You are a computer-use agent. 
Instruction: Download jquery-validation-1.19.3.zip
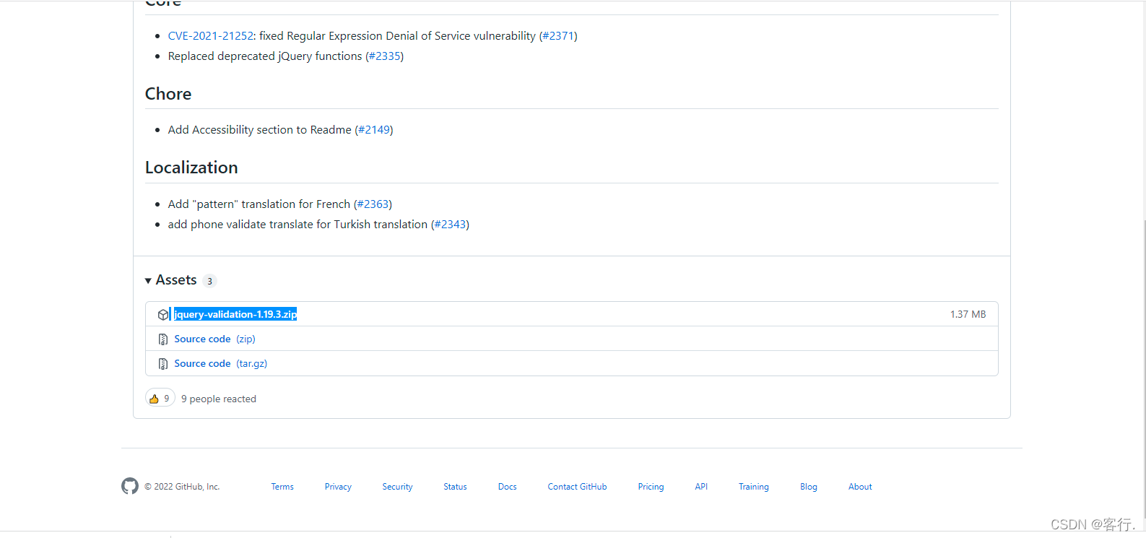click(235, 314)
